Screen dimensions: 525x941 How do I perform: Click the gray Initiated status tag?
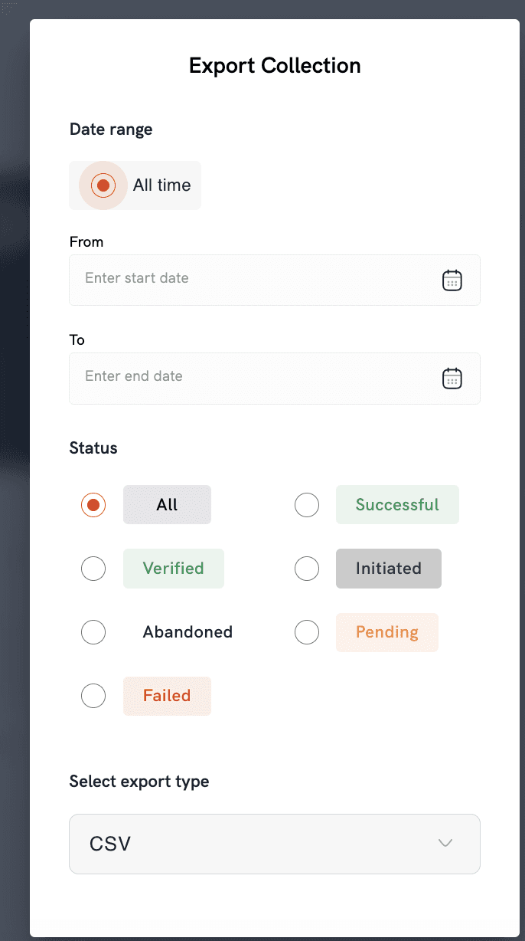coord(389,569)
